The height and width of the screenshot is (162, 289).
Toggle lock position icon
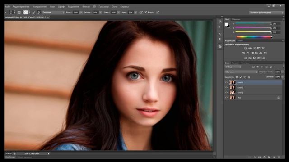245,77
